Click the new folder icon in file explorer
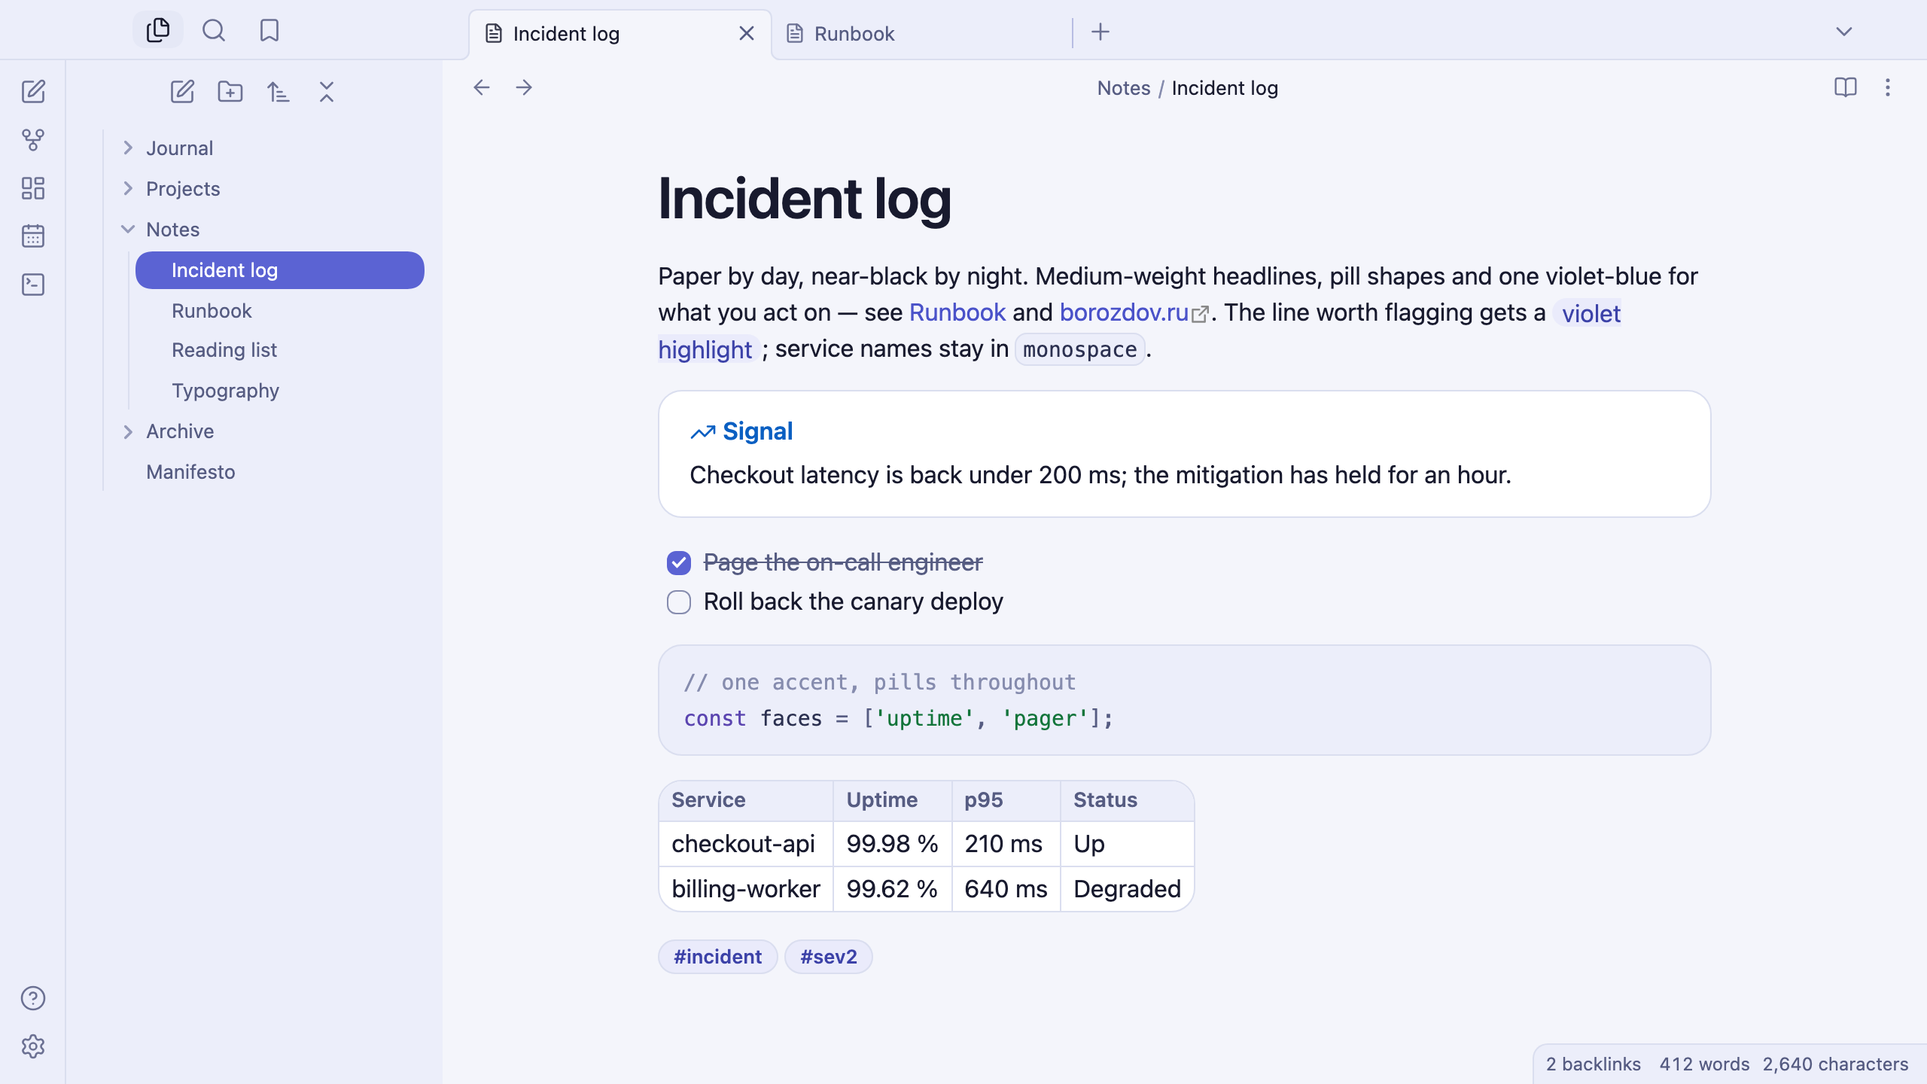1927x1084 pixels. point(230,92)
